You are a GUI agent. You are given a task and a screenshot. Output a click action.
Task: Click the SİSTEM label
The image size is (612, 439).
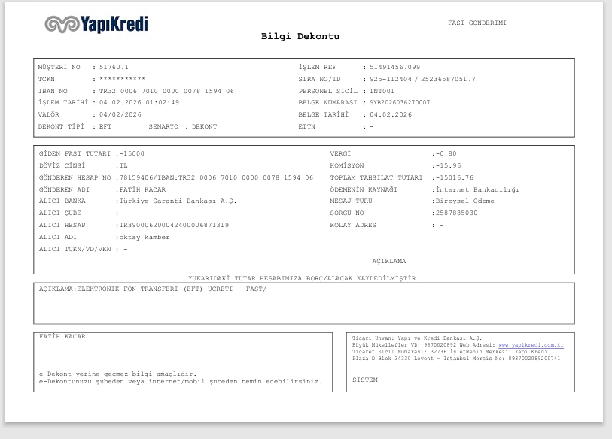point(365,380)
